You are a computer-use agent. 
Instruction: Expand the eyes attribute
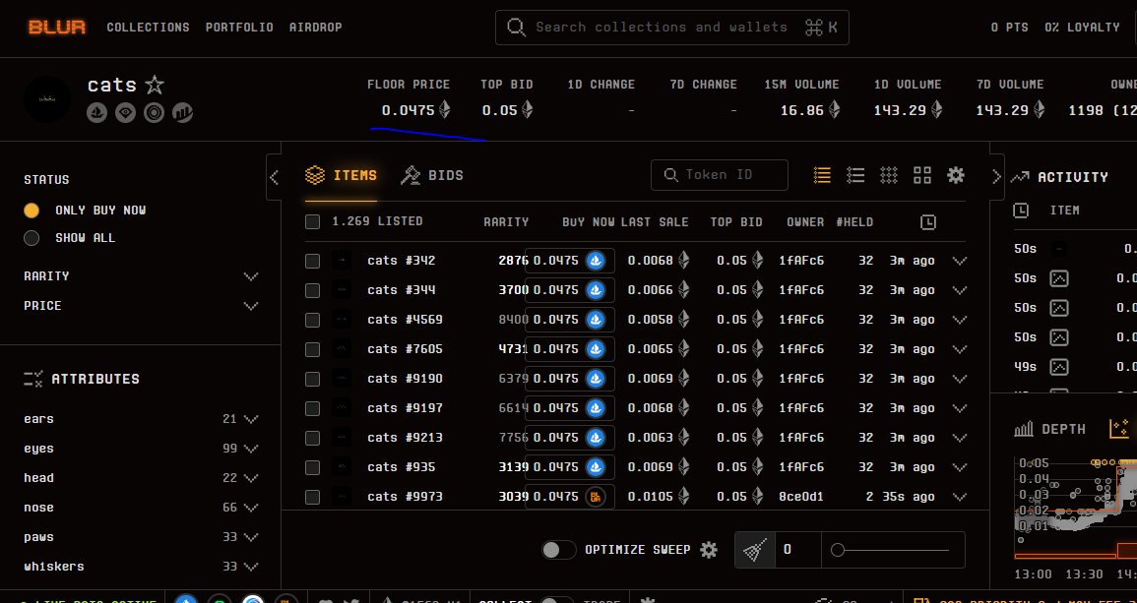click(251, 449)
